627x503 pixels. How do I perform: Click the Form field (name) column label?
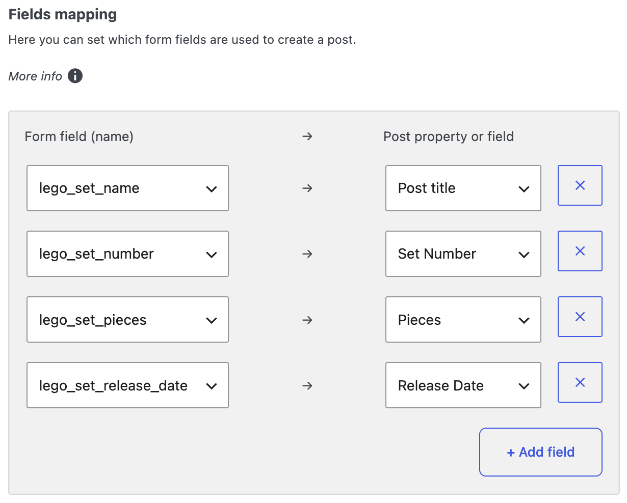coord(79,136)
